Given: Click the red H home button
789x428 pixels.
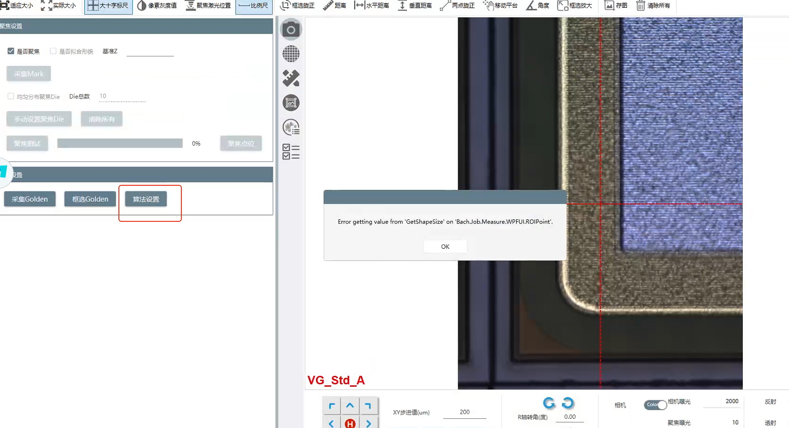Looking at the screenshot, I should point(350,423).
